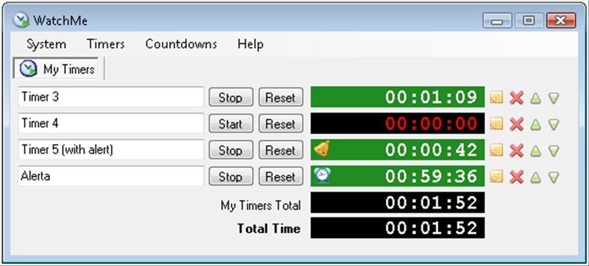This screenshot has width=589, height=266.
Task: Open the System menu
Action: (x=46, y=44)
